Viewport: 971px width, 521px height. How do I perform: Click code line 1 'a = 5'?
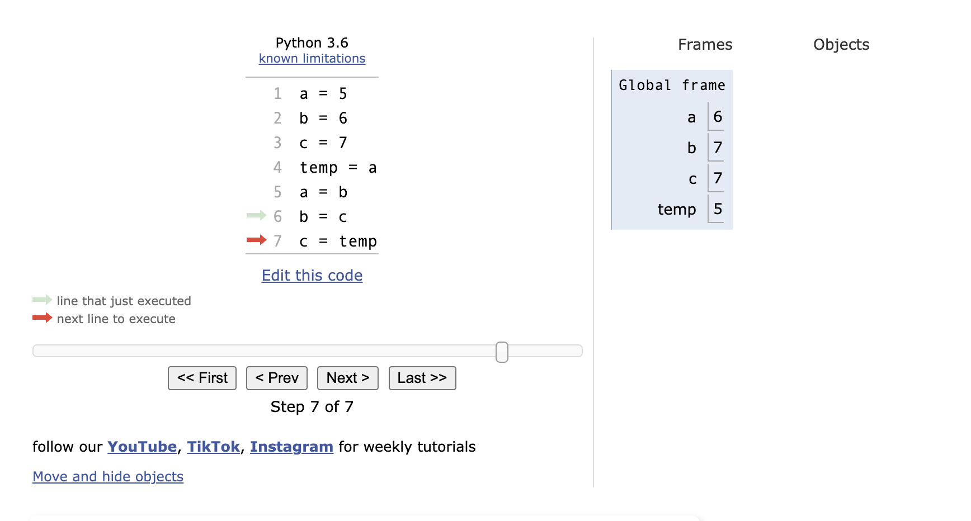click(323, 94)
